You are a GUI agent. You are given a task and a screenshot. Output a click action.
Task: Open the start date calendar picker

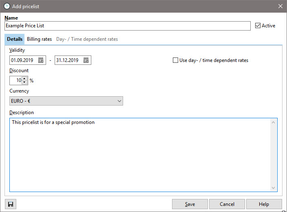pos(41,60)
